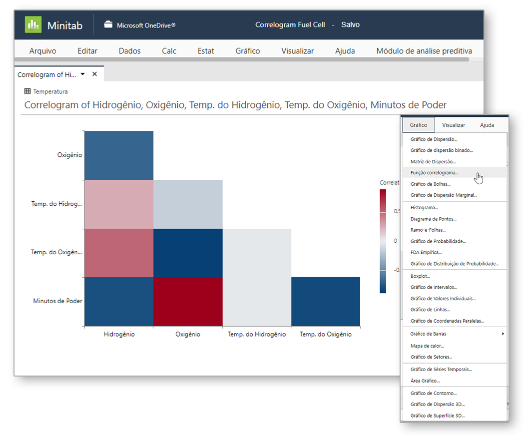Image resolution: width=532 pixels, height=438 pixels.
Task: Open the Estat menu
Action: tap(205, 51)
